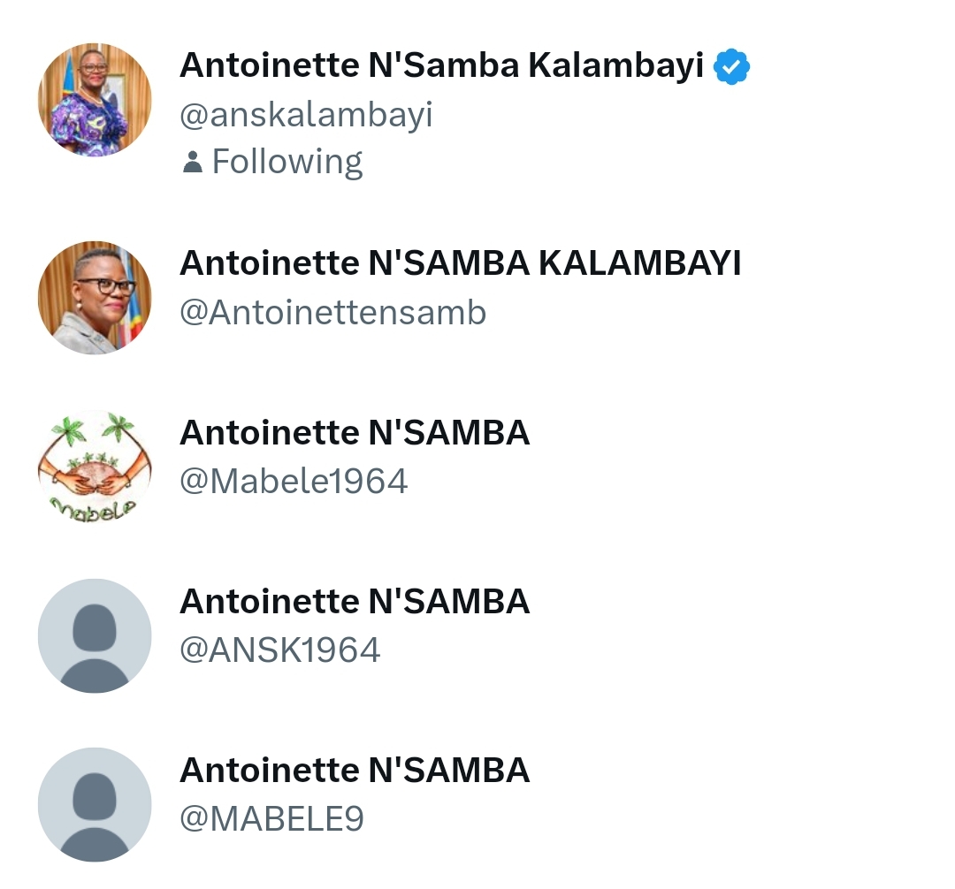955x889 pixels.
Task: Open the Antoinette N'SAMBA name above @ANSK1964
Action: 355,602
